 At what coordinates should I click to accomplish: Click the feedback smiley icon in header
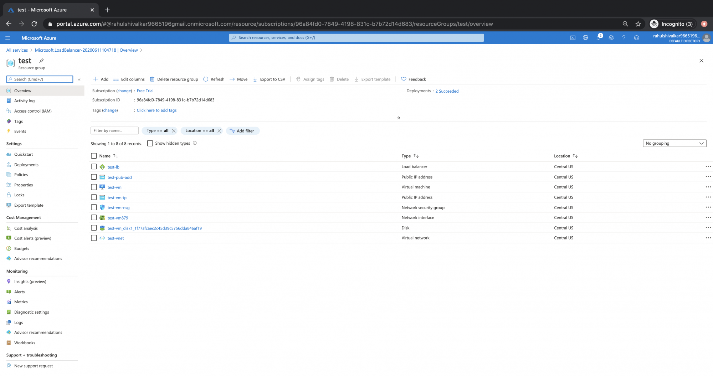click(637, 38)
